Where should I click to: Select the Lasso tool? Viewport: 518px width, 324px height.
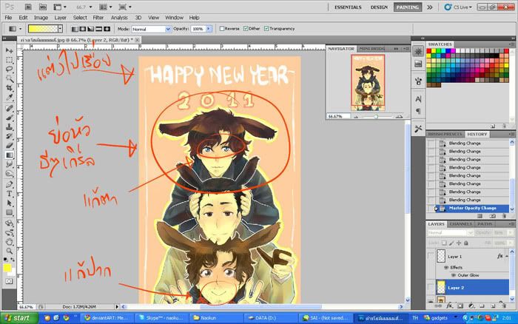point(9,69)
